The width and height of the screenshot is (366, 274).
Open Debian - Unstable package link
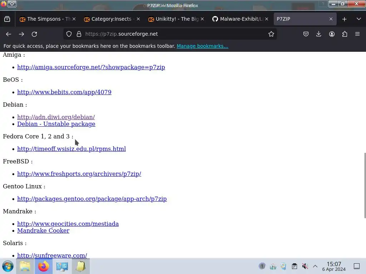click(56, 124)
